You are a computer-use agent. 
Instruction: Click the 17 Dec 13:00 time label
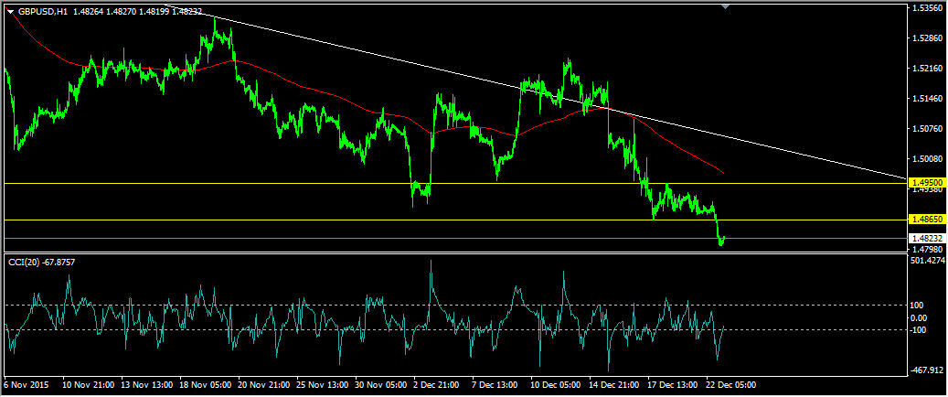pyautogui.click(x=672, y=385)
